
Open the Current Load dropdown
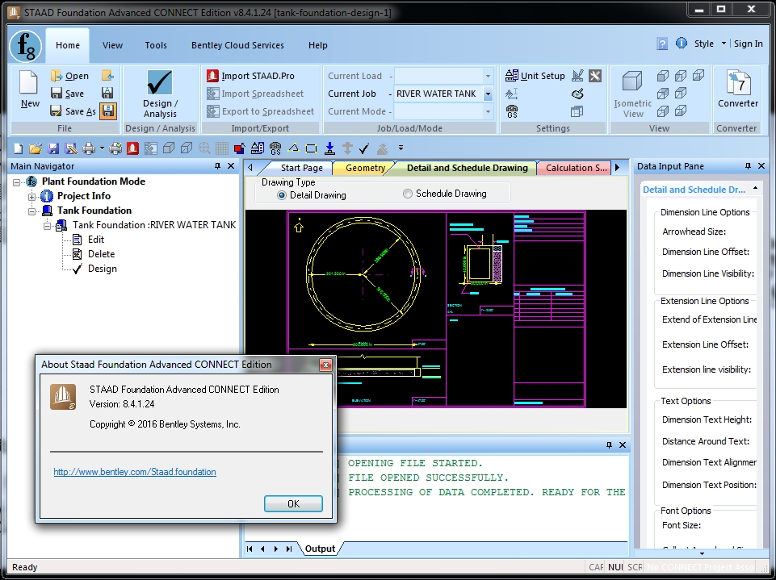488,76
